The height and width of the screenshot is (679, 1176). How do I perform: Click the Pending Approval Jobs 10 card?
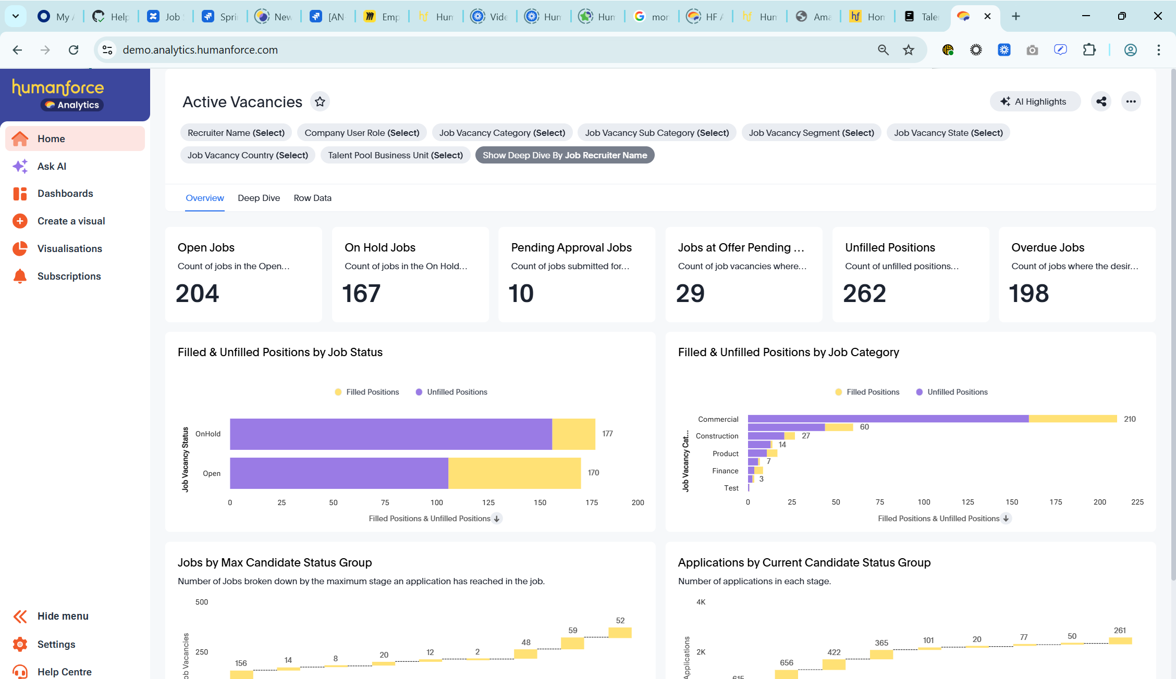(x=577, y=274)
